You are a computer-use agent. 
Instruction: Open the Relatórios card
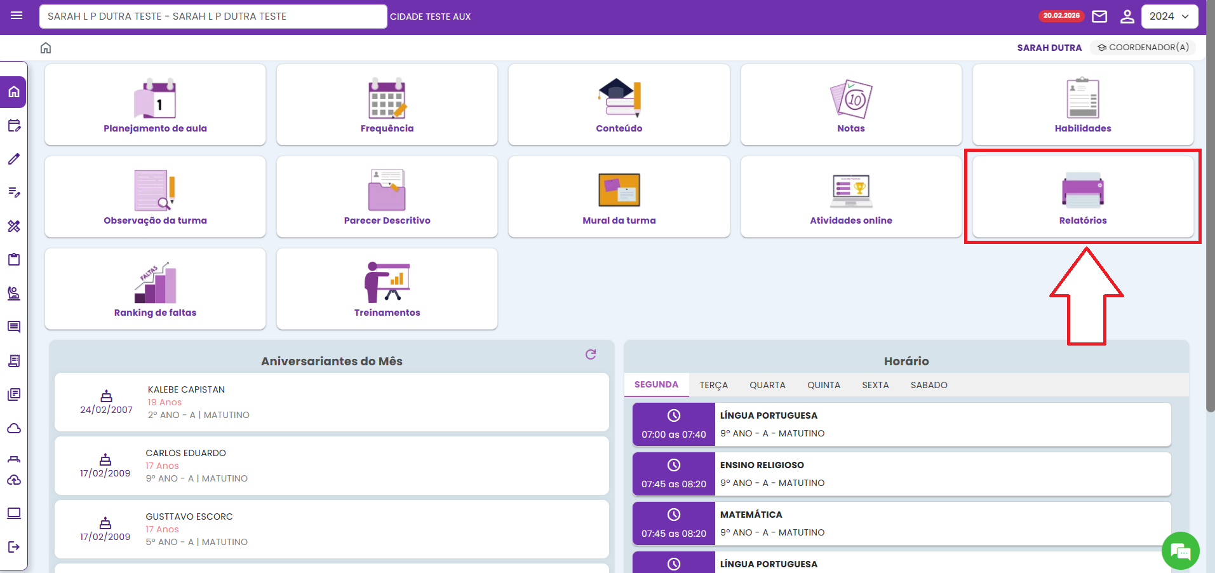pos(1082,197)
